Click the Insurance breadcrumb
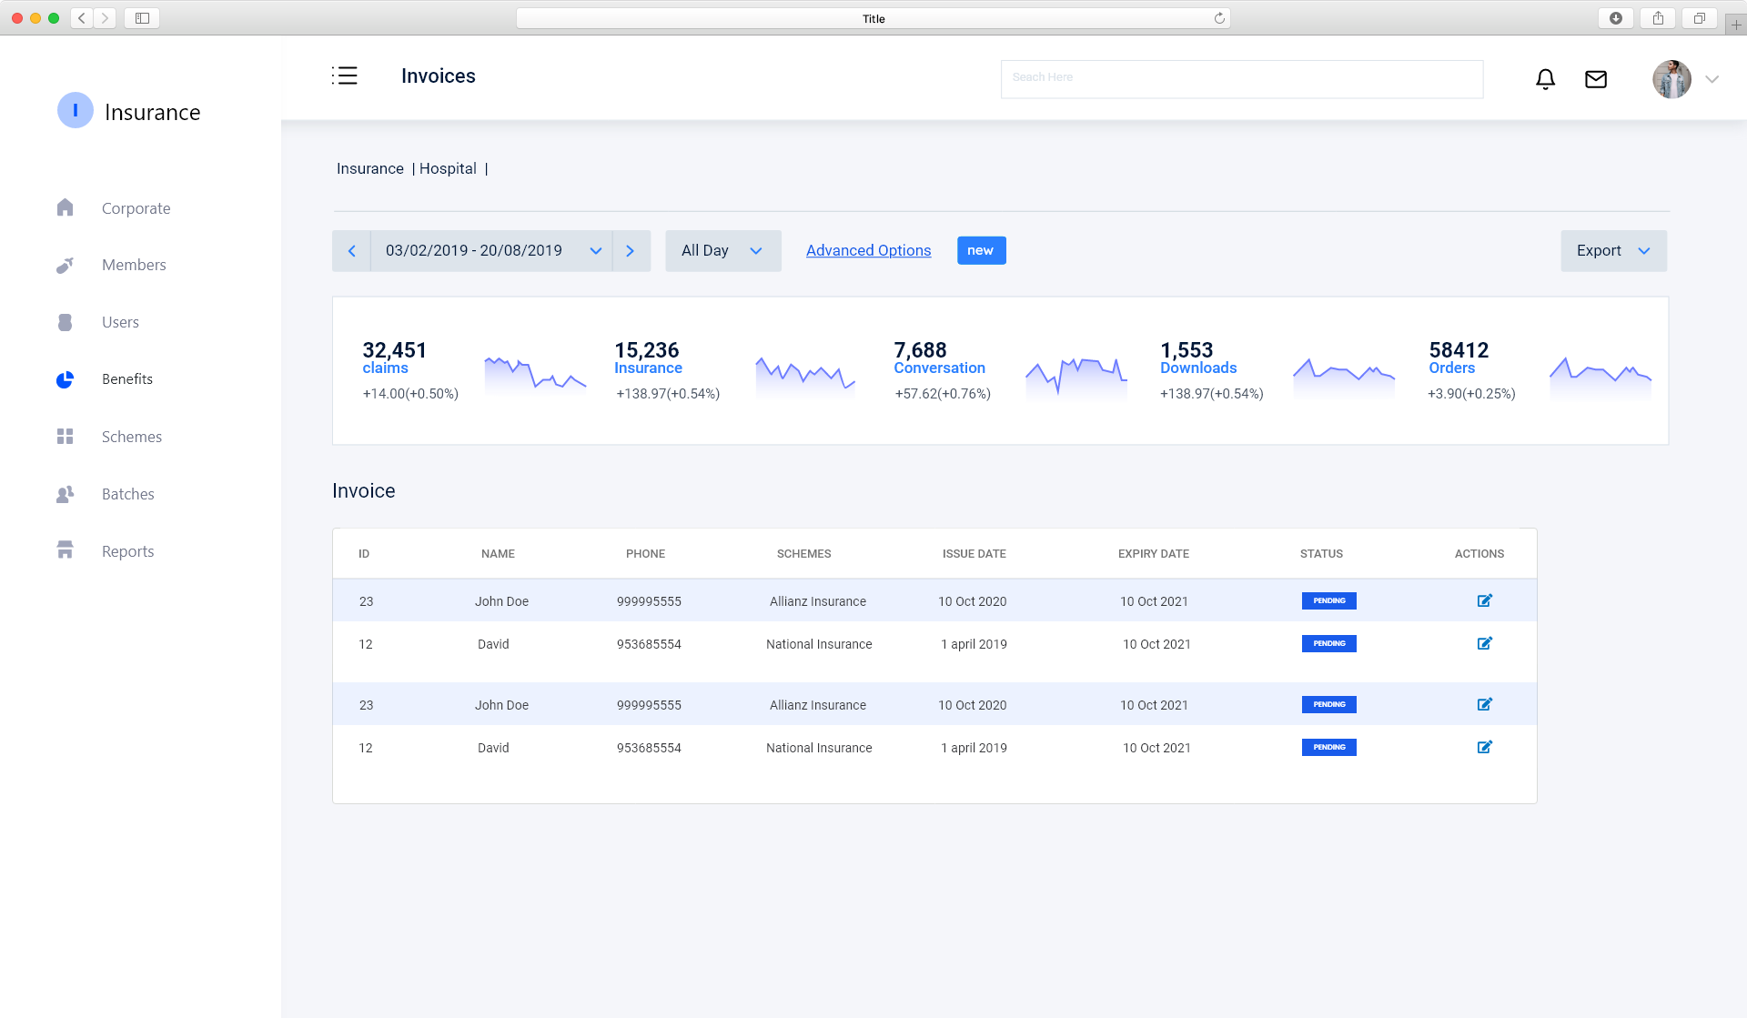 tap(369, 168)
